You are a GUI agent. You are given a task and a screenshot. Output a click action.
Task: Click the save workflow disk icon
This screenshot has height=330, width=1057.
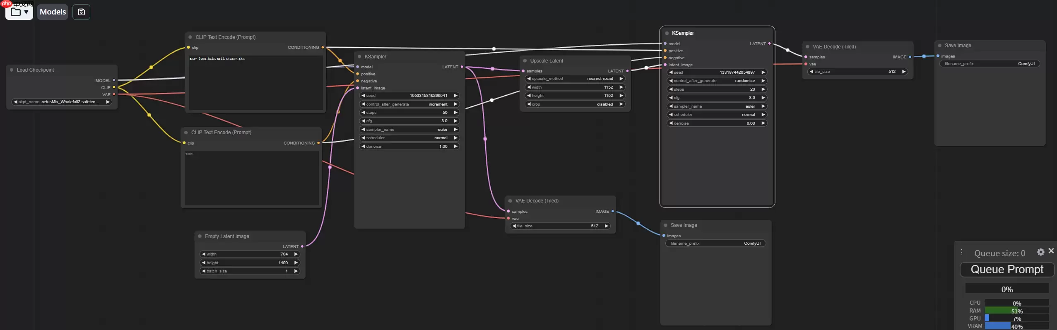[x=81, y=12]
